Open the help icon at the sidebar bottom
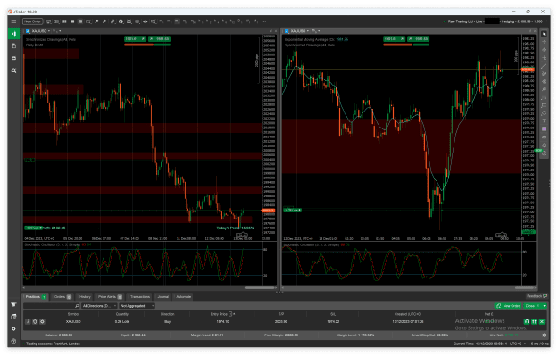558x356 pixels. tap(14, 341)
